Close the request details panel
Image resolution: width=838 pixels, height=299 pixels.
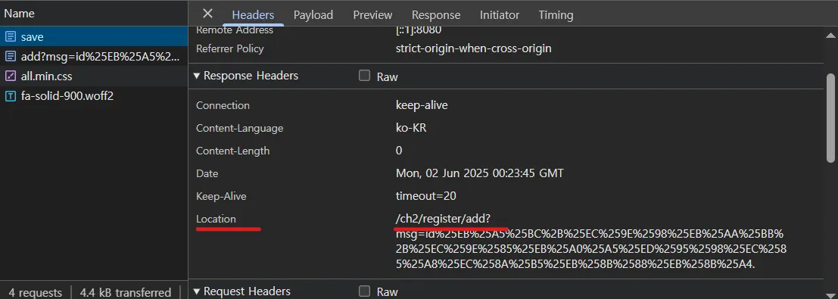[208, 14]
